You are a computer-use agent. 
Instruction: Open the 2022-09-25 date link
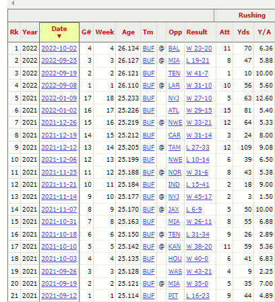[x=59, y=61]
